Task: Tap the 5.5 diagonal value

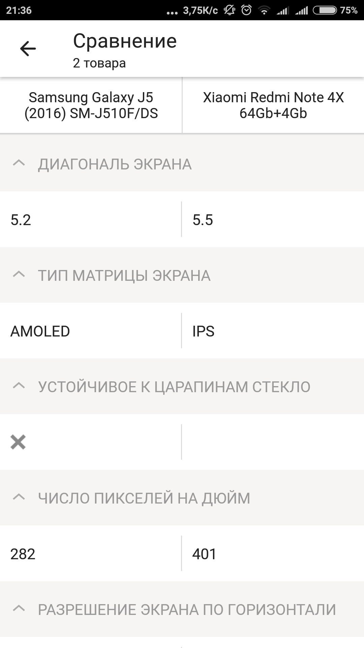Action: pyautogui.click(x=203, y=220)
